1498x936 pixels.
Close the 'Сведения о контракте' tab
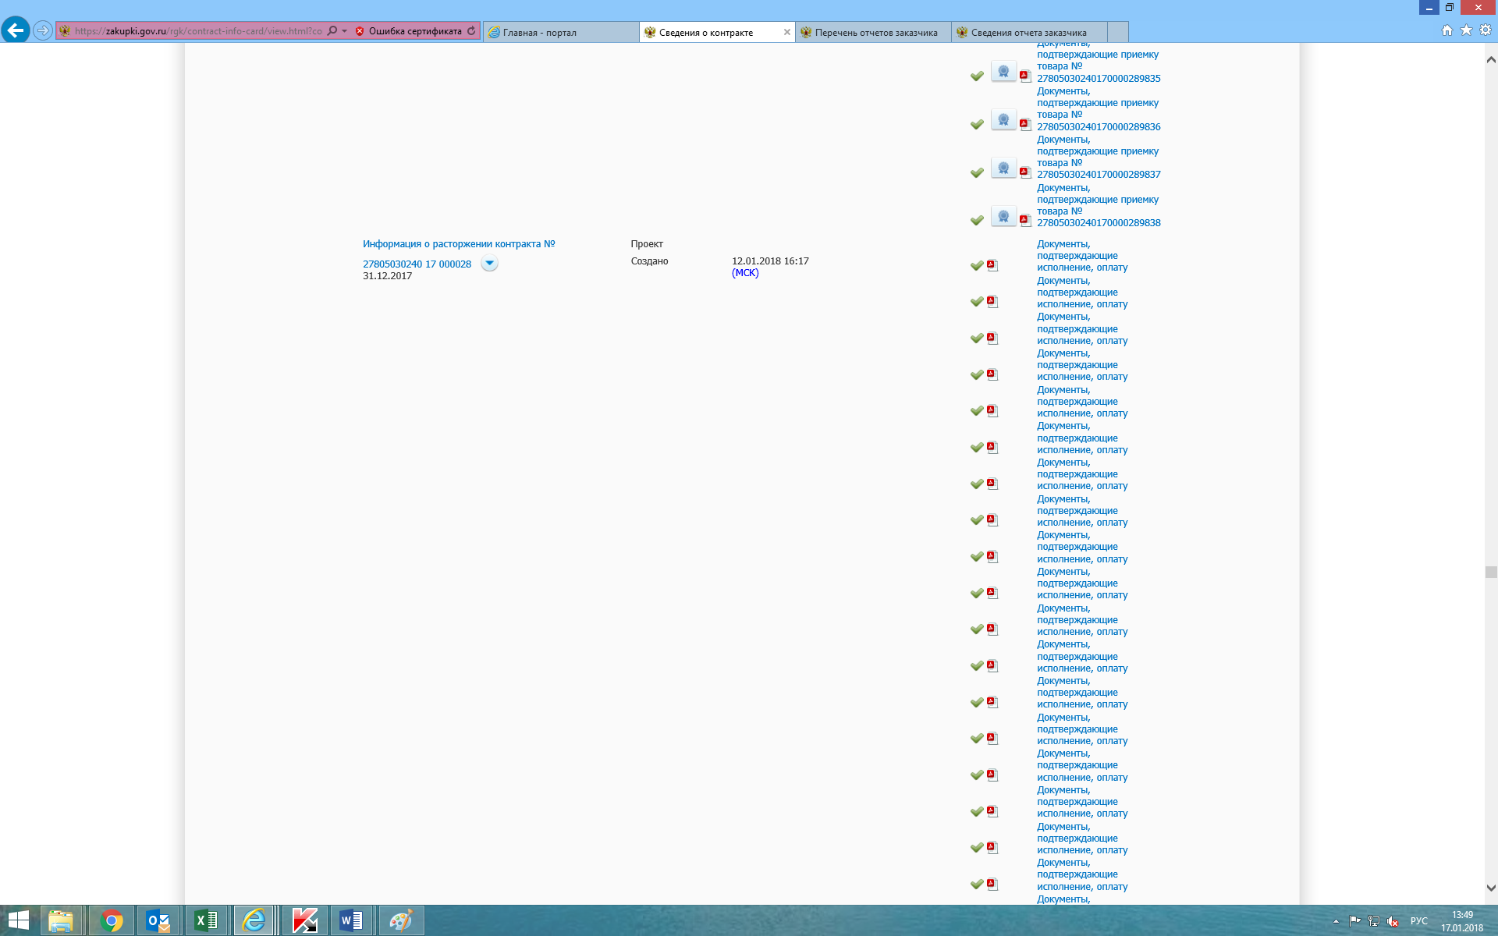pyautogui.click(x=787, y=32)
